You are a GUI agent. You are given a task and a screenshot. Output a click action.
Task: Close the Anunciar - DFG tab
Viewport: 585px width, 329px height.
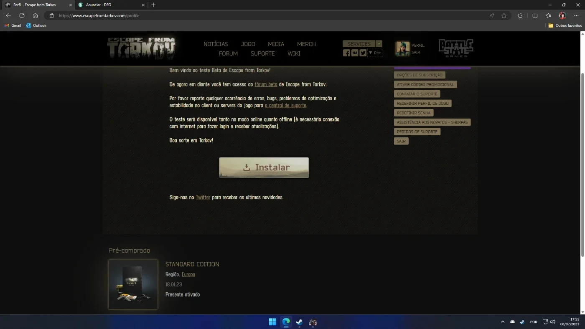[143, 5]
